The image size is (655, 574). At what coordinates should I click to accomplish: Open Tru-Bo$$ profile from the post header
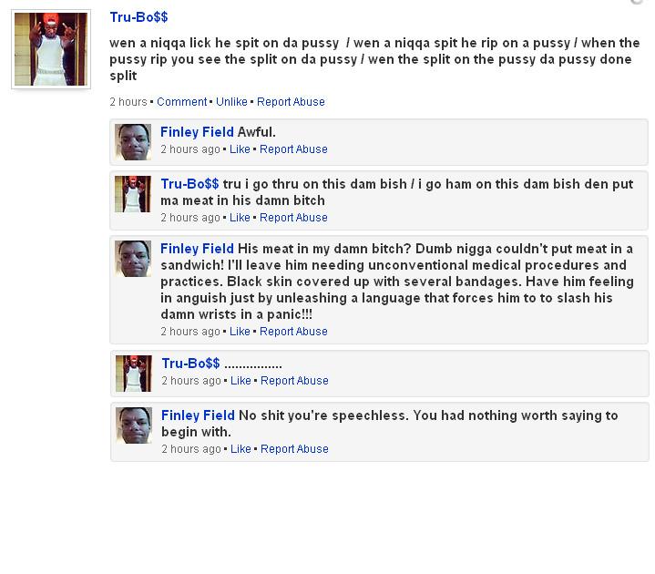tap(138, 17)
